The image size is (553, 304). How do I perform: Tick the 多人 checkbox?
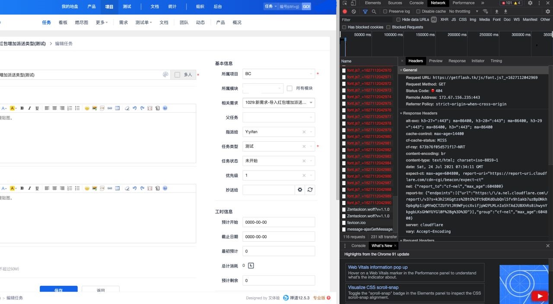coord(177,75)
